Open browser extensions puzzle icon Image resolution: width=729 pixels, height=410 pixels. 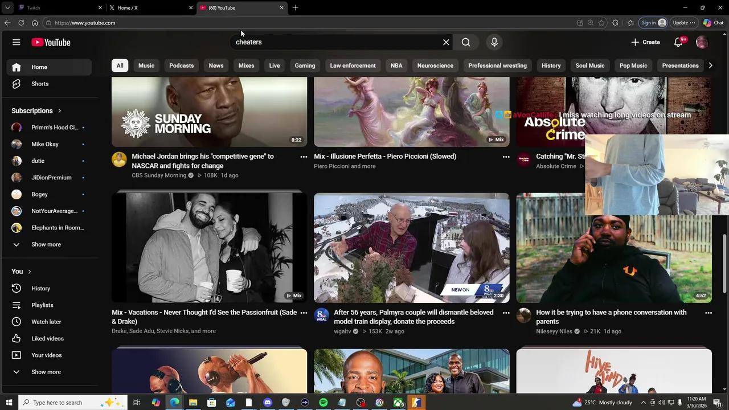[x=615, y=23]
